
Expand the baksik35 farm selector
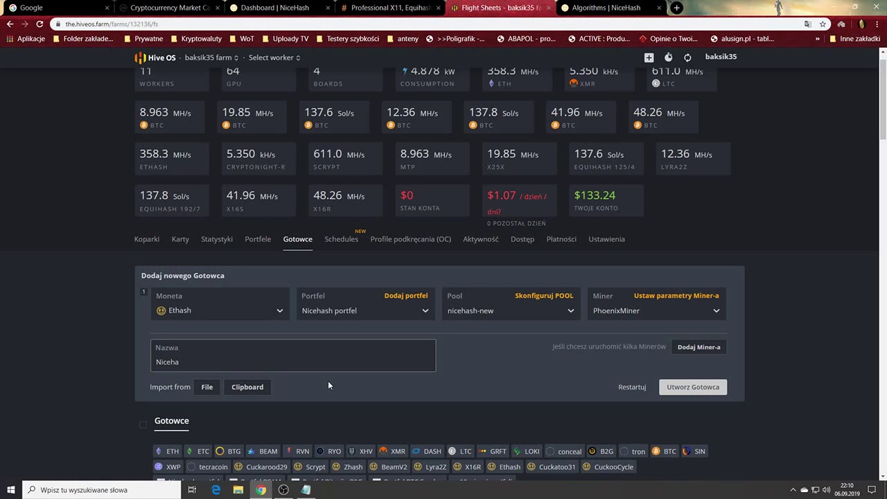click(211, 58)
